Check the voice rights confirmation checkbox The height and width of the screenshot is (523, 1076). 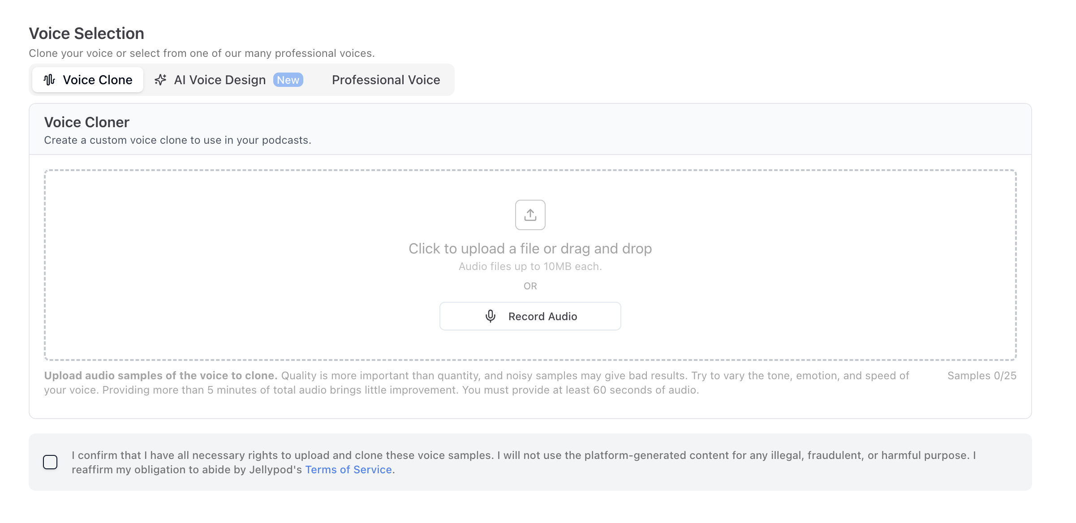tap(50, 462)
